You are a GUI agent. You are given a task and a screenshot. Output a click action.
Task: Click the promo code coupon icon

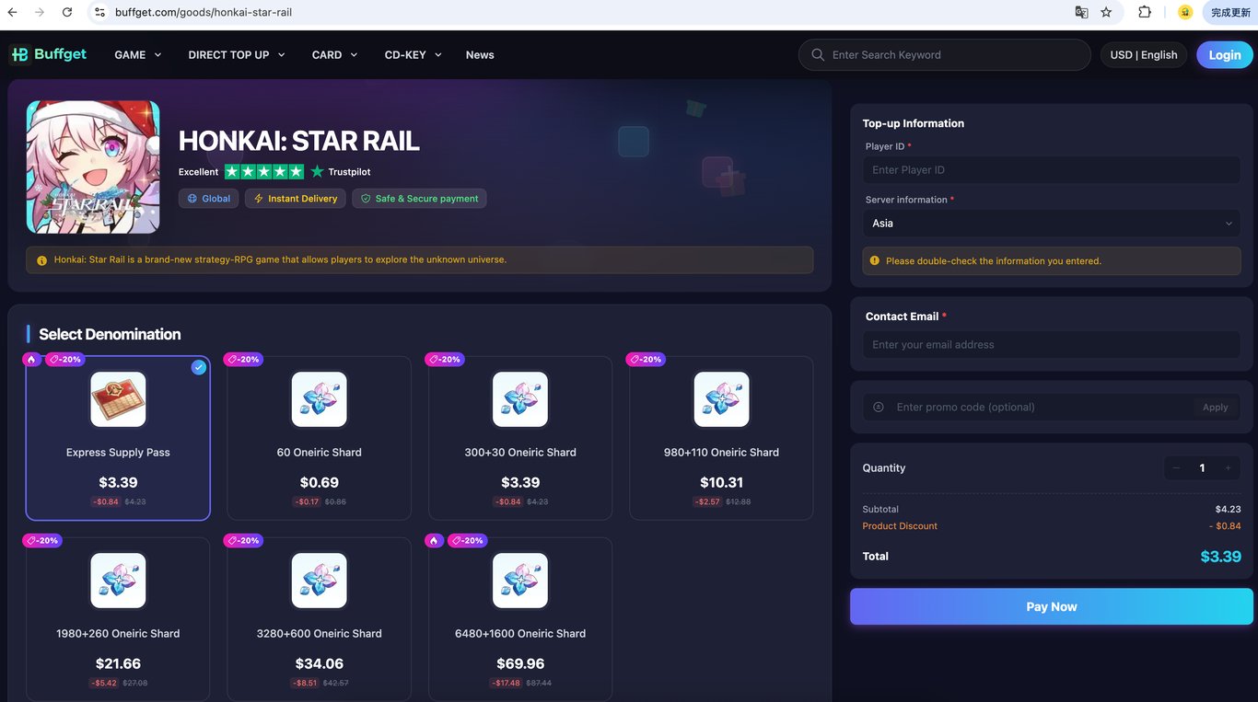pos(879,407)
